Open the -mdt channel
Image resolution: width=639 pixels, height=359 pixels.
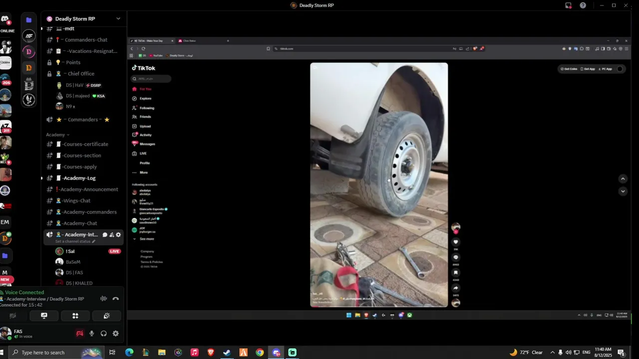pyautogui.click(x=84, y=29)
